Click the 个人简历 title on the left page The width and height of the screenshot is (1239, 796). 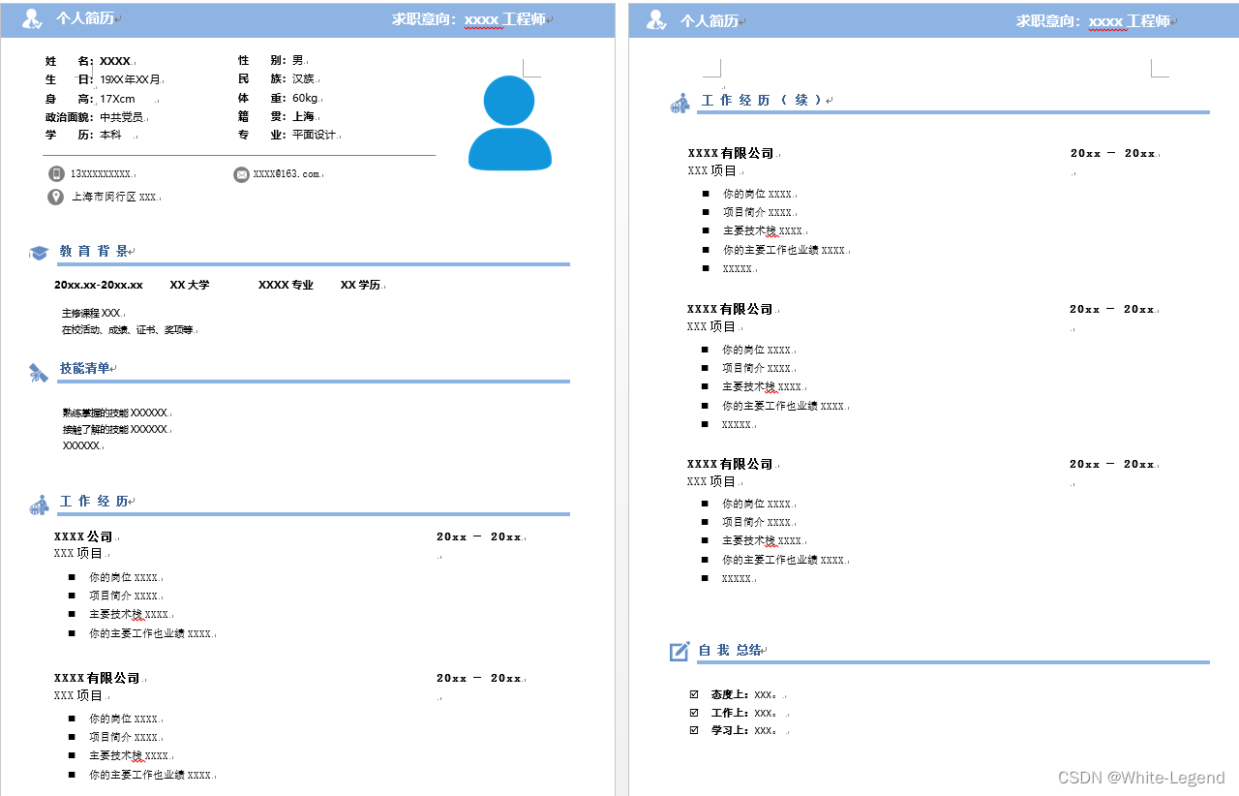coord(85,18)
